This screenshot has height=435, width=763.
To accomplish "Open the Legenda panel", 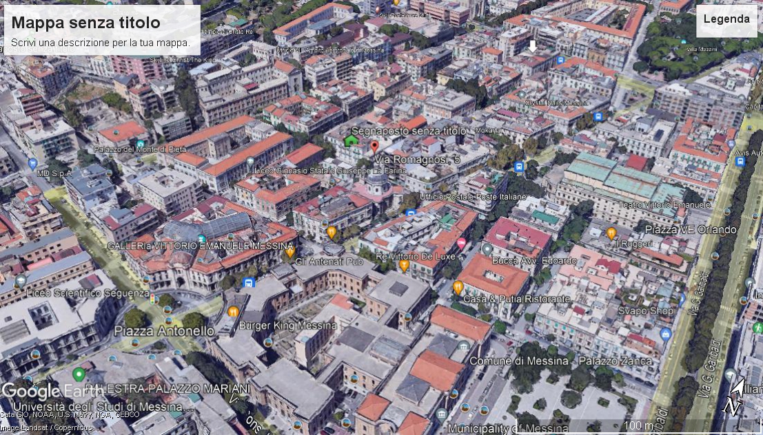I will [x=726, y=19].
